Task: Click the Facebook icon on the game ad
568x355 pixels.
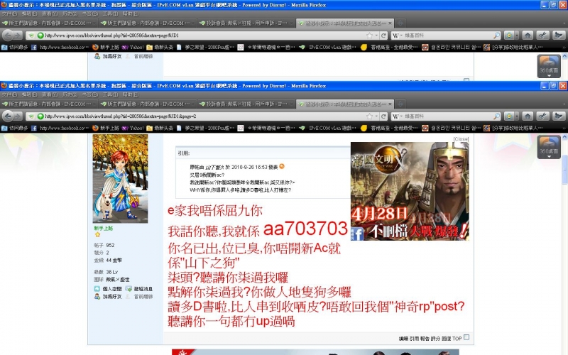Action: [x=357, y=234]
